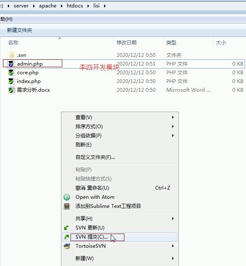Select the index.php file name
This screenshot has width=246, height=266.
tap(29, 81)
